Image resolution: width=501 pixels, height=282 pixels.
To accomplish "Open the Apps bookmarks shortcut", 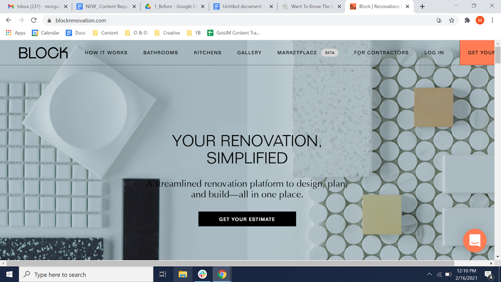I will [16, 33].
